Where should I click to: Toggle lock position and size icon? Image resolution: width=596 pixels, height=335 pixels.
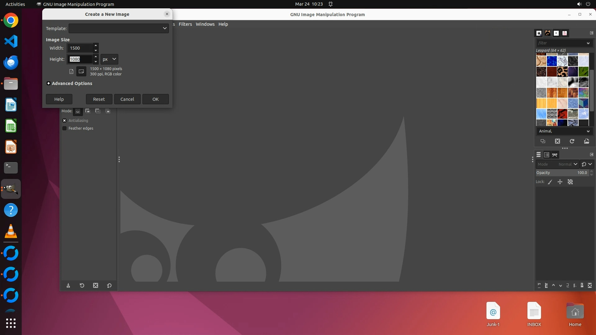pyautogui.click(x=560, y=182)
